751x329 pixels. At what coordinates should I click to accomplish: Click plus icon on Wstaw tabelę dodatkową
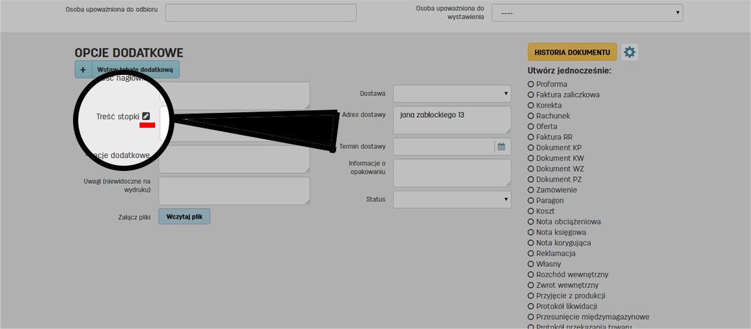(83, 69)
